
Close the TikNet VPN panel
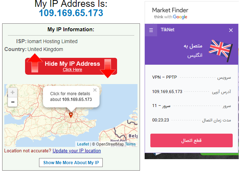click(x=231, y=30)
